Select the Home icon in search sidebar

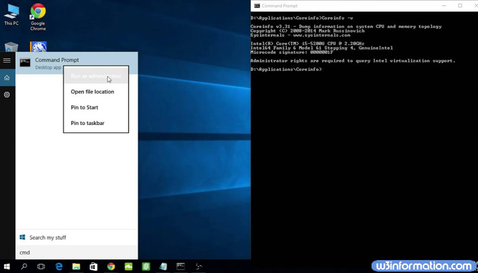tap(7, 78)
